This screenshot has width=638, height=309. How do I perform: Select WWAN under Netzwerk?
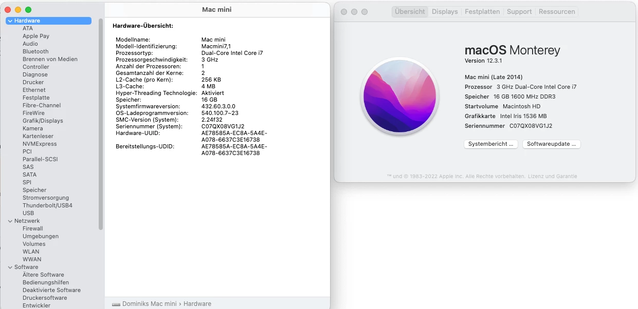pos(32,259)
